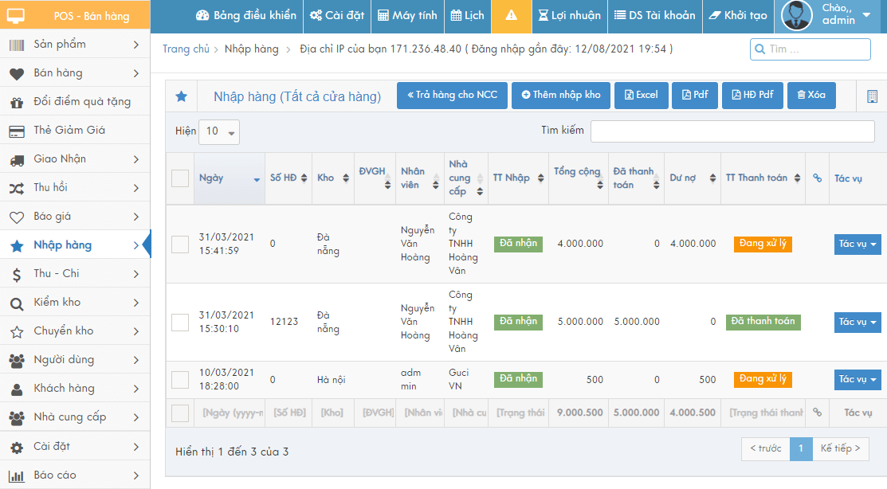Click the Lợi nhuận hourglass item

pos(569,16)
